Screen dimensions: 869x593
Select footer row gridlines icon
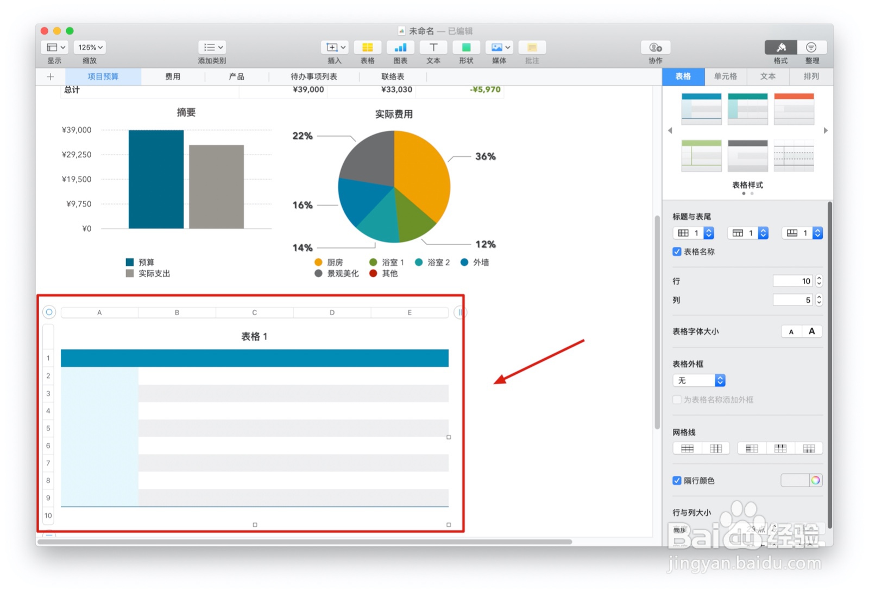click(x=809, y=448)
